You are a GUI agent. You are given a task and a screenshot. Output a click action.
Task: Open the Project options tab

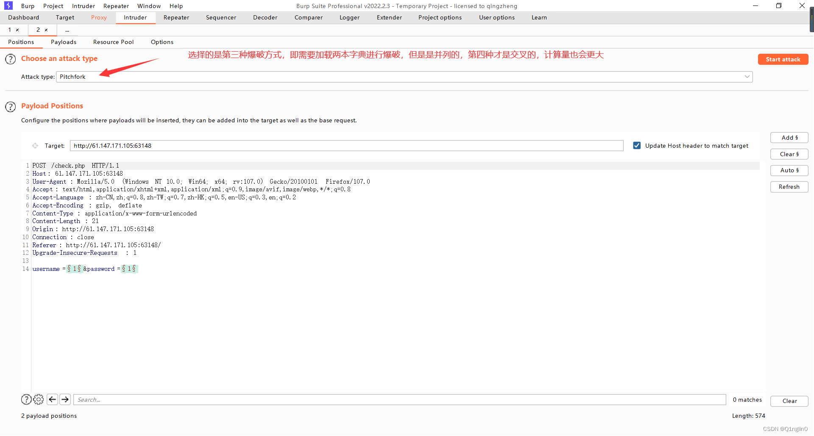(440, 17)
